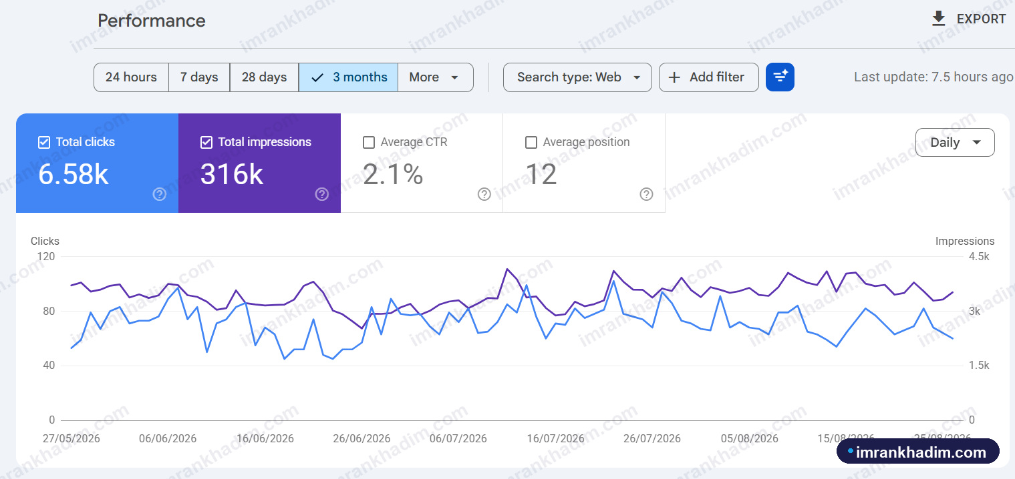Click the 05/08/2026 date axis label
Viewport: 1015px width, 479px height.
click(749, 438)
